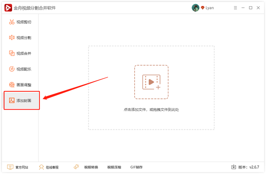266x174 pixels.
Task: Click the version download icon
Action: tap(234, 167)
